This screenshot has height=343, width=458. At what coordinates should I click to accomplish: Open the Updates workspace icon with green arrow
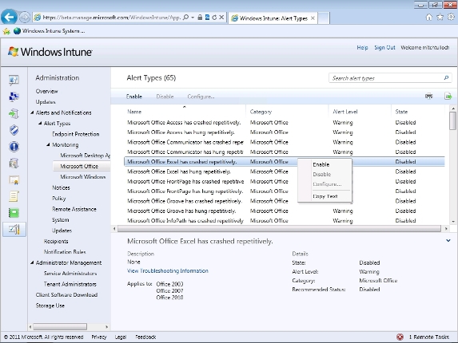coord(14,113)
